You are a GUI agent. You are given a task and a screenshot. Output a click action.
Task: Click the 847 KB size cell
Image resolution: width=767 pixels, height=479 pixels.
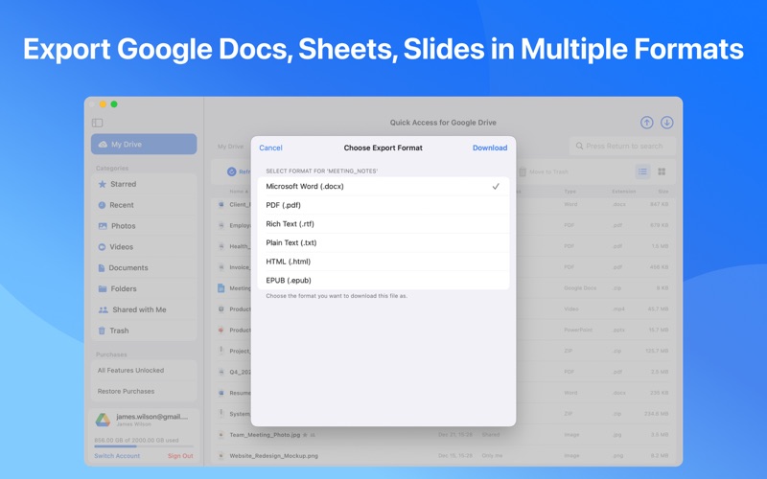point(659,204)
